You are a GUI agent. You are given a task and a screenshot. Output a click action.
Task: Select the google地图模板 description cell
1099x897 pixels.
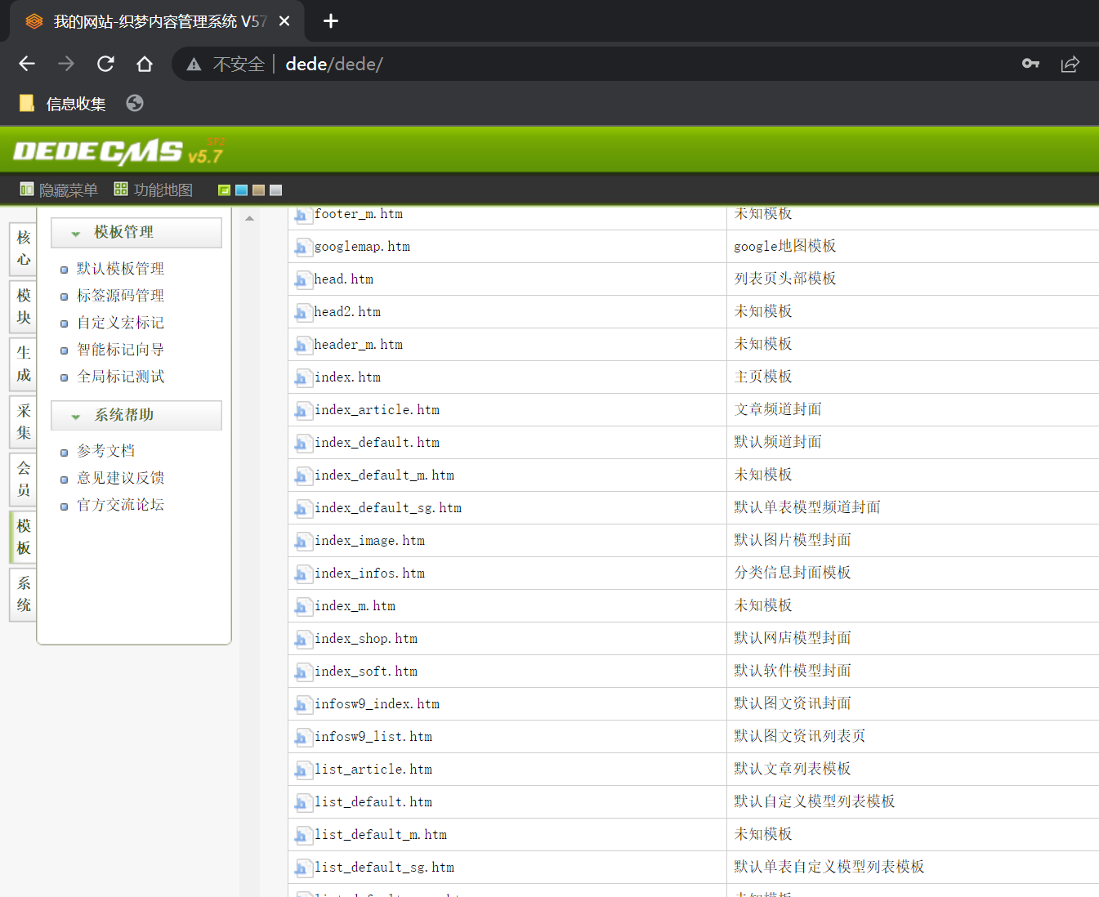pos(785,246)
